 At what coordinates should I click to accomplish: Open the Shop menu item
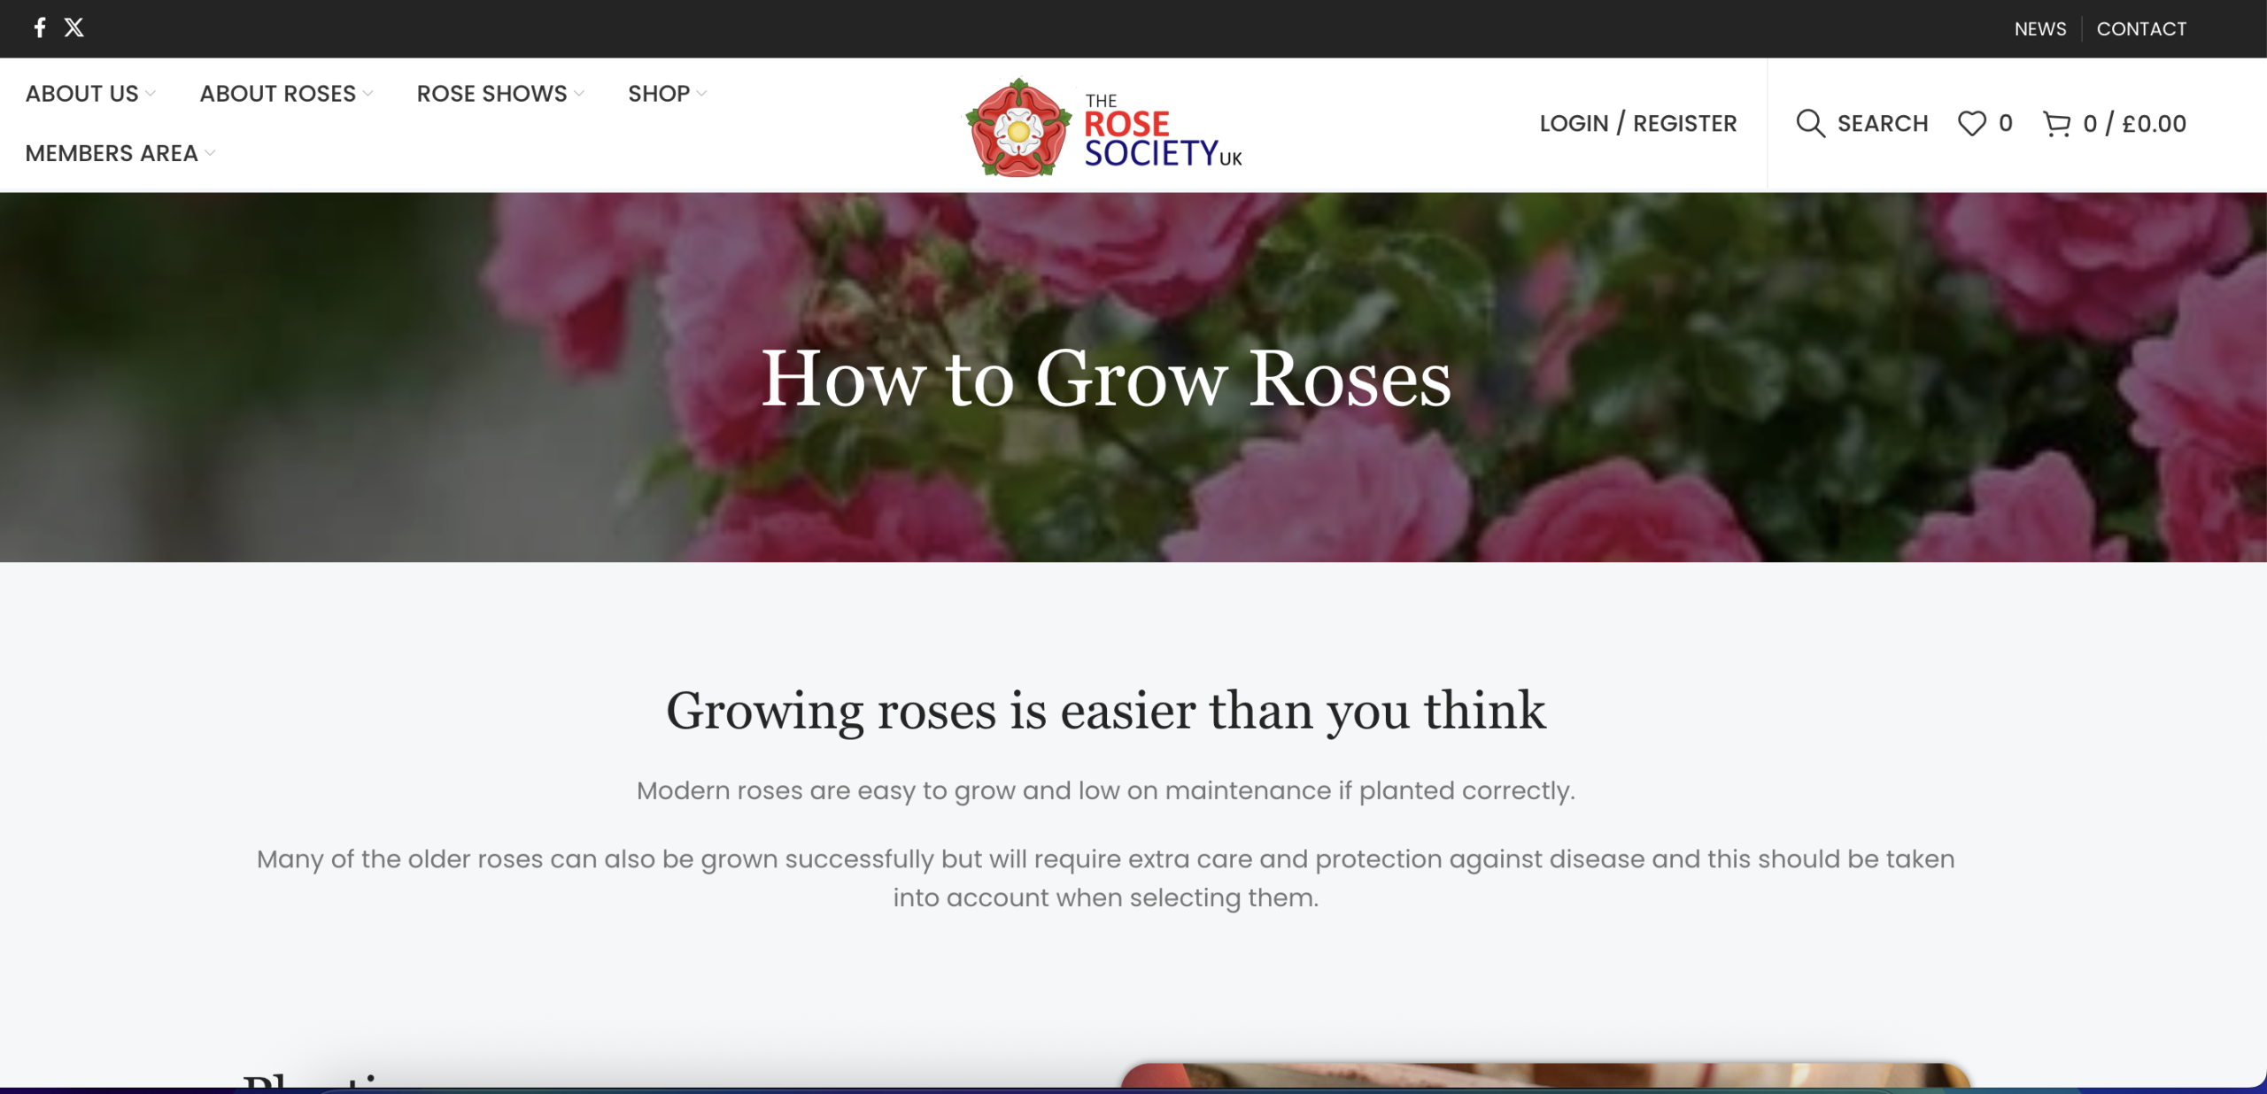(x=658, y=94)
